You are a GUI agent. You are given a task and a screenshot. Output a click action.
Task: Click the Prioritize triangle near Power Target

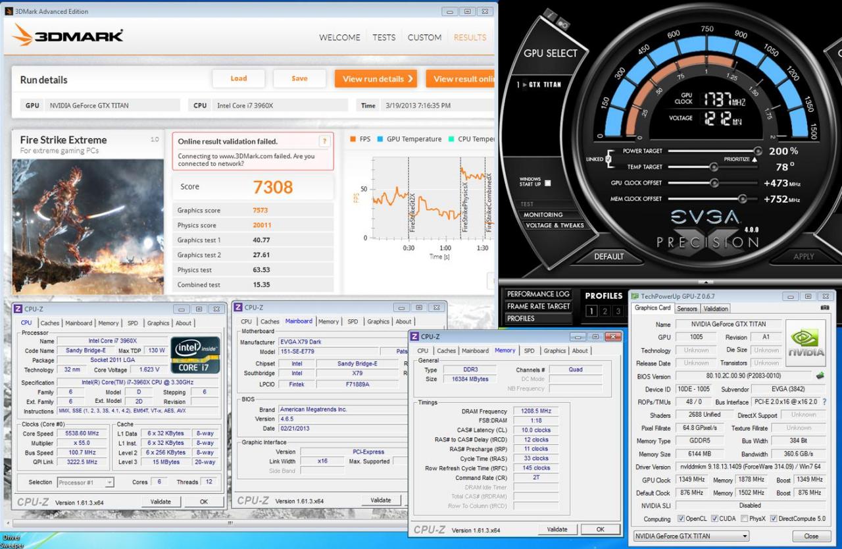(x=755, y=159)
